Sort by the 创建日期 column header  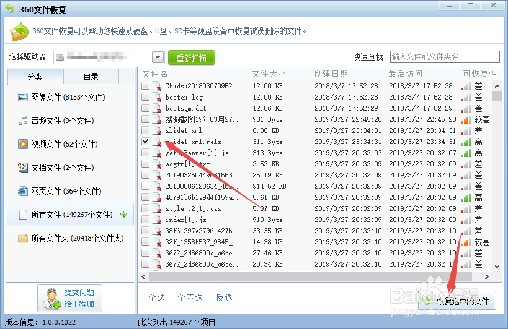click(331, 74)
